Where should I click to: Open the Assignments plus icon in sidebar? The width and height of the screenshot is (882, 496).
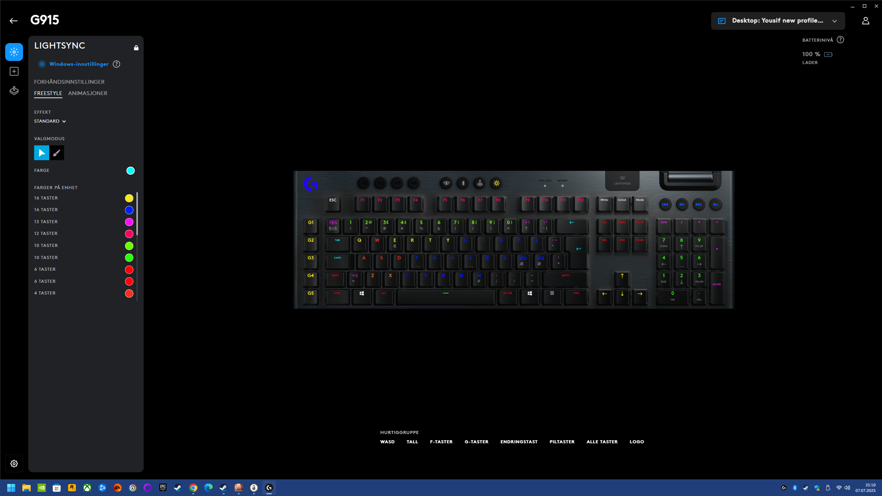(x=14, y=71)
